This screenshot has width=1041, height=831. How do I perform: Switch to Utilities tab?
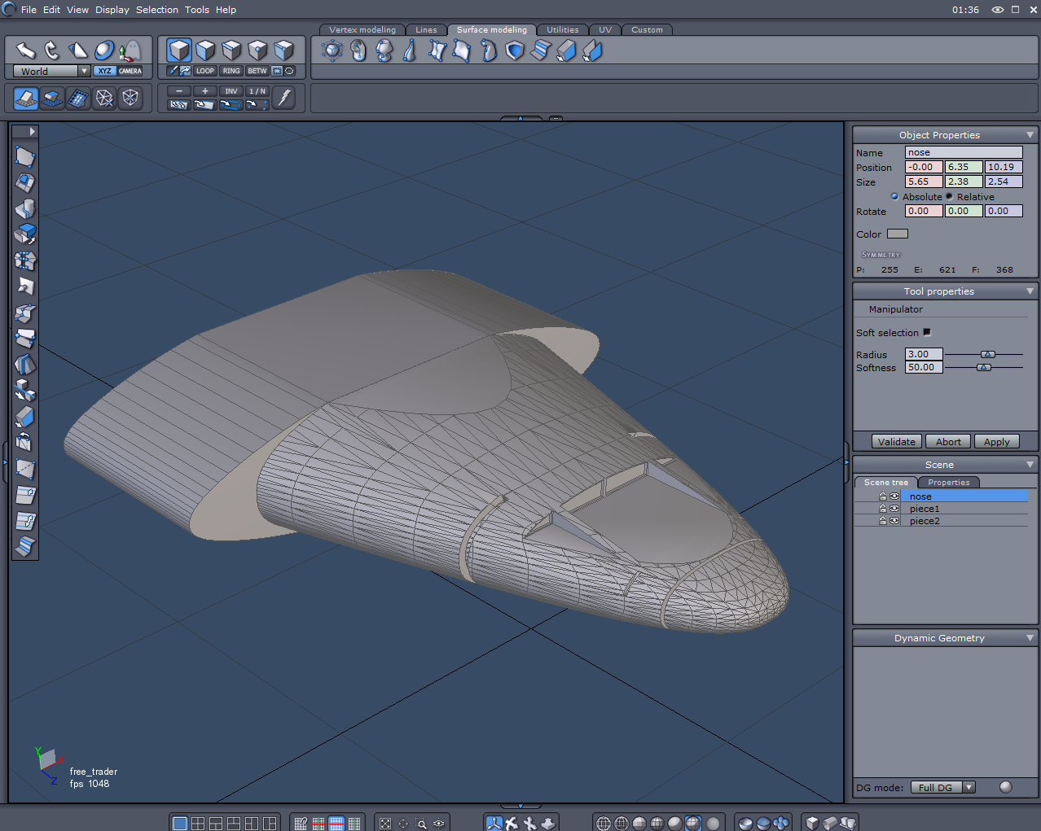(563, 29)
